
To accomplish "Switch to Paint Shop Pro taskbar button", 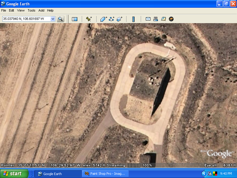I will 105,174.
